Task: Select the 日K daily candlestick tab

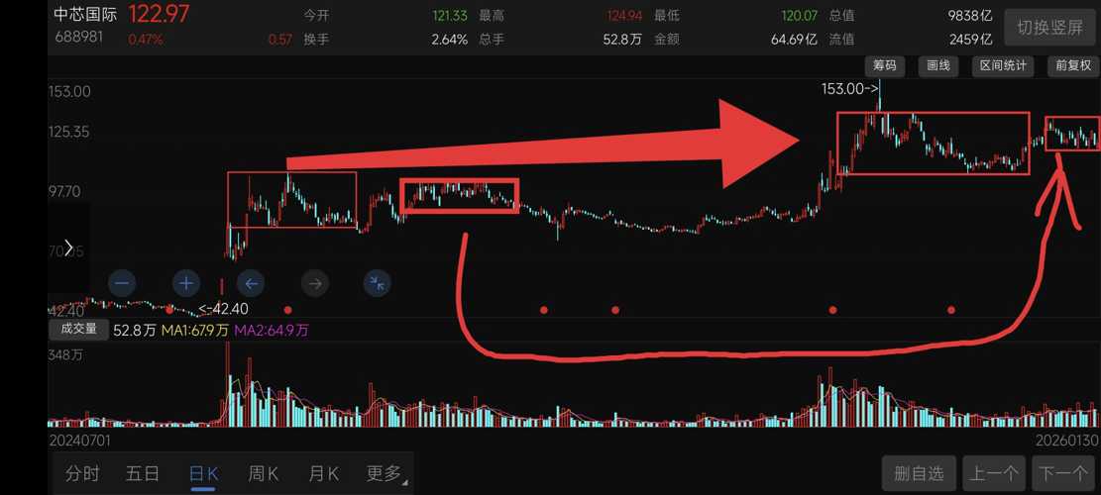Action: 203,473
